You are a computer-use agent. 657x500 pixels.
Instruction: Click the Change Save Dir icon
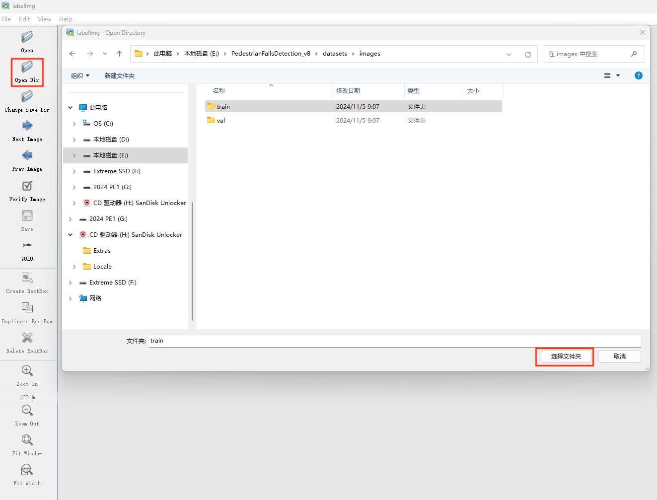coord(27,97)
